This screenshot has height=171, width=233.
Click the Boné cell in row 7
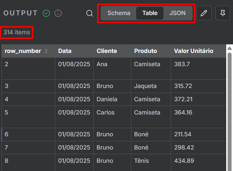point(151,147)
